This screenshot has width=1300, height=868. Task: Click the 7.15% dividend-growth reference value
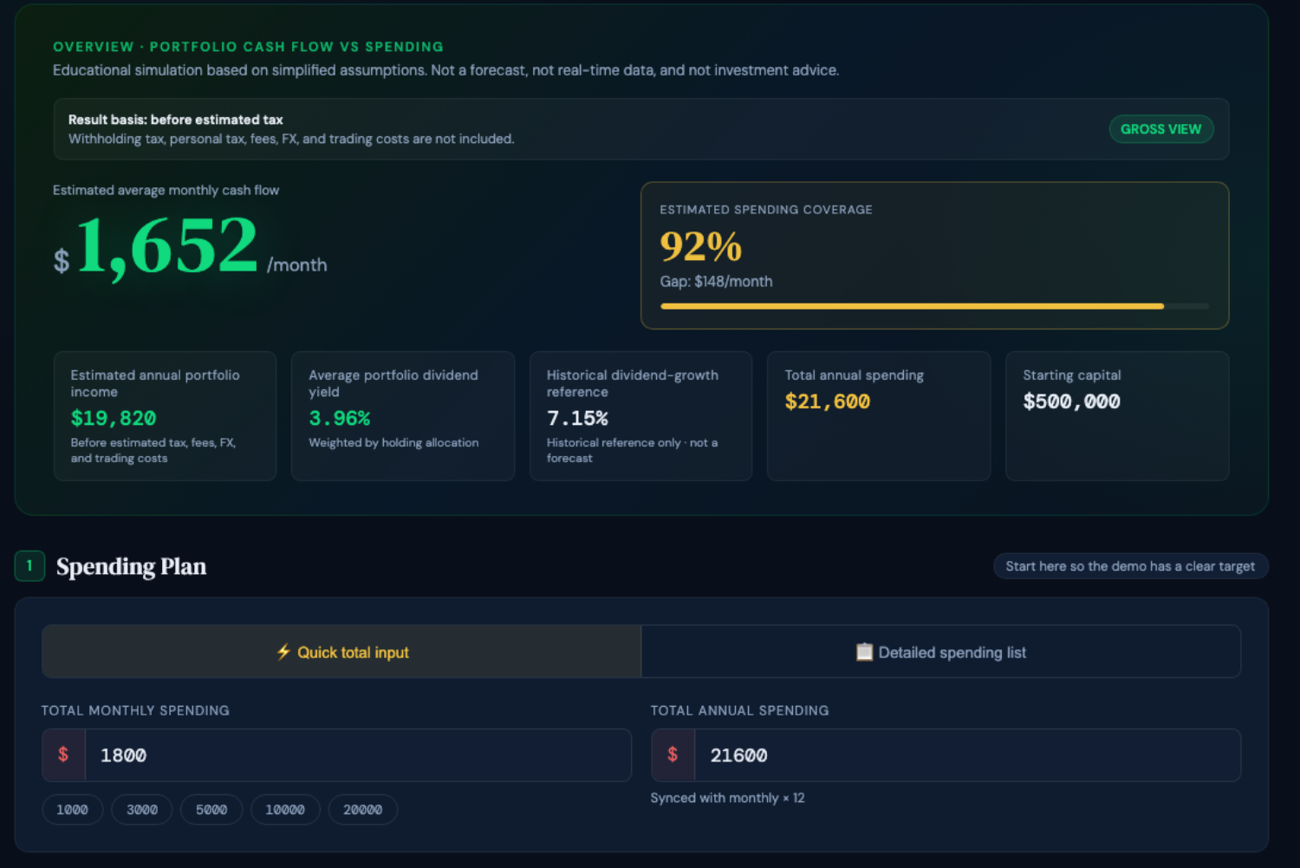pyautogui.click(x=577, y=419)
